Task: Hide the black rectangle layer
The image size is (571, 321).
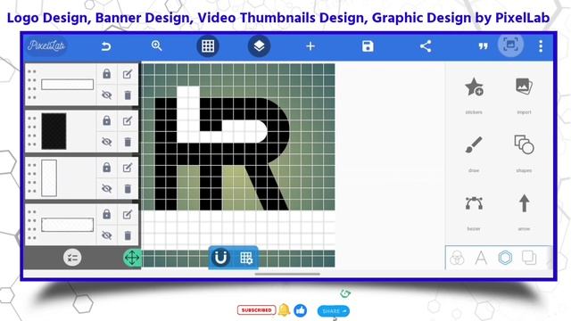Action: tap(106, 142)
